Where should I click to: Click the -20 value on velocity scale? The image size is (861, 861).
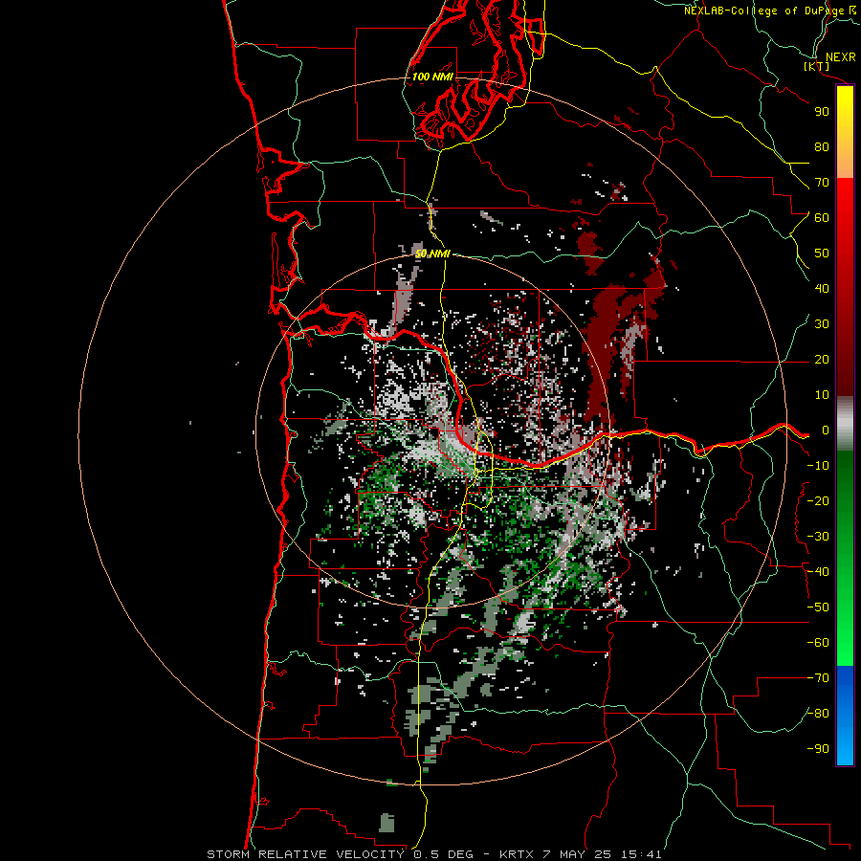[818, 501]
